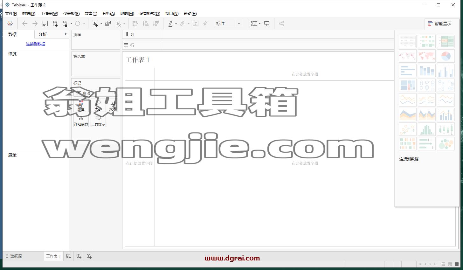Click the redo forward arrow
Viewport: 463px width, 270px height.
35,24
